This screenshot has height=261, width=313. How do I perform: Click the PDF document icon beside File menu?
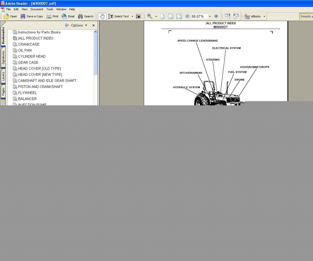tap(3, 9)
